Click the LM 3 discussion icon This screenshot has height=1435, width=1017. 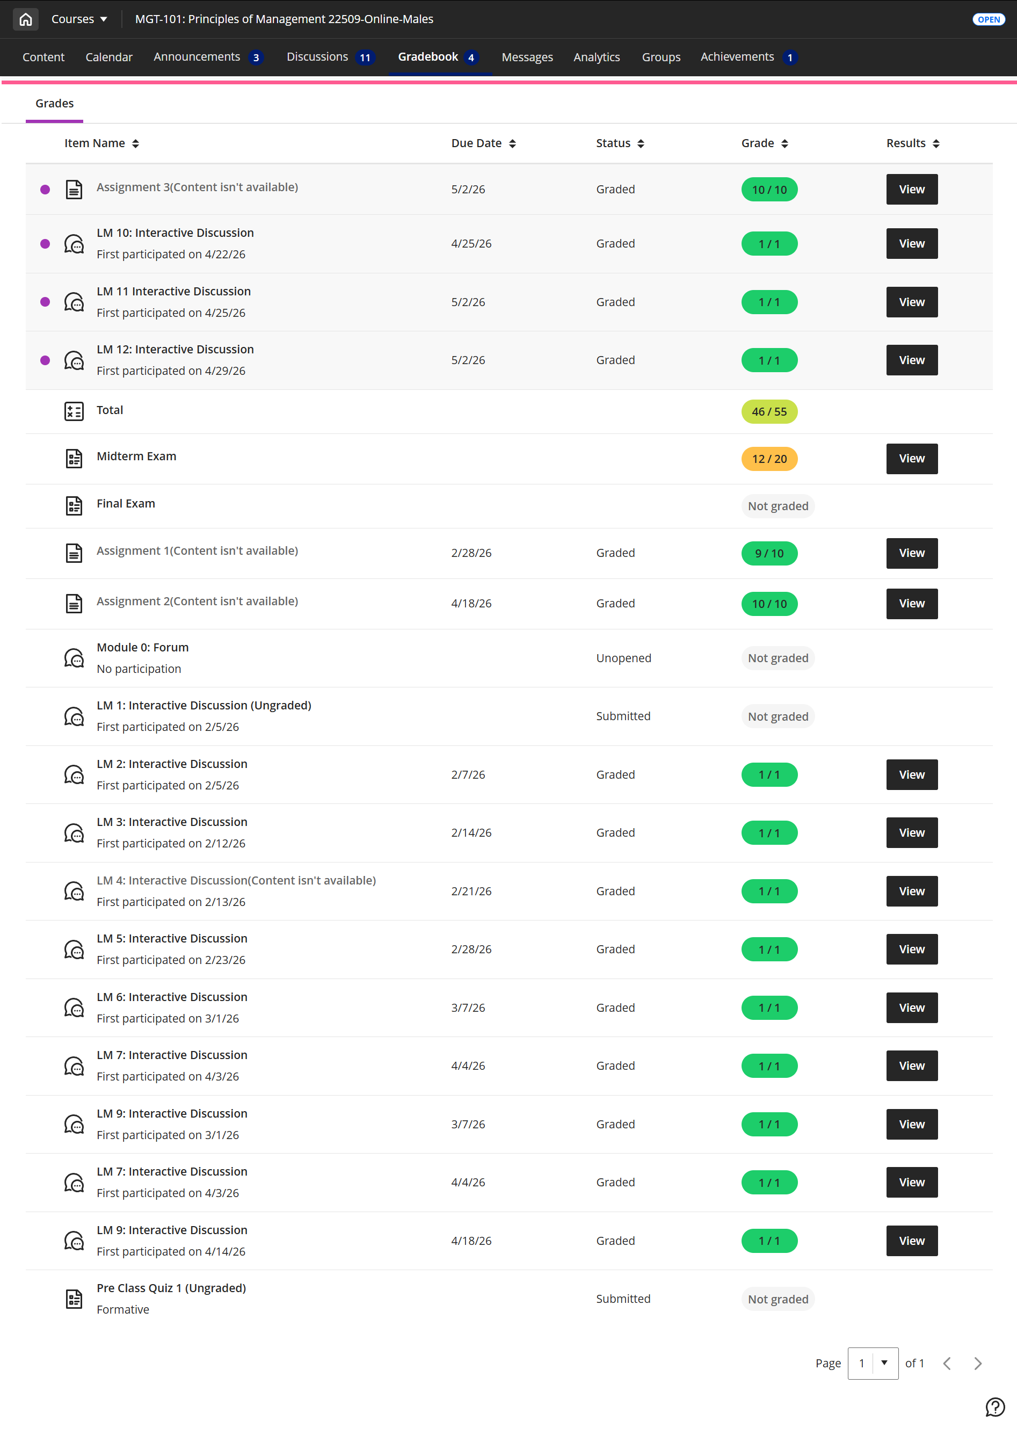74,832
